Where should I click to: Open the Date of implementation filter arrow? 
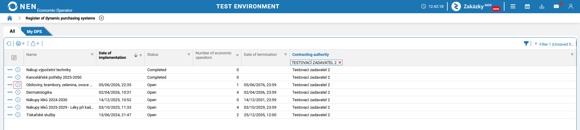tap(141, 55)
